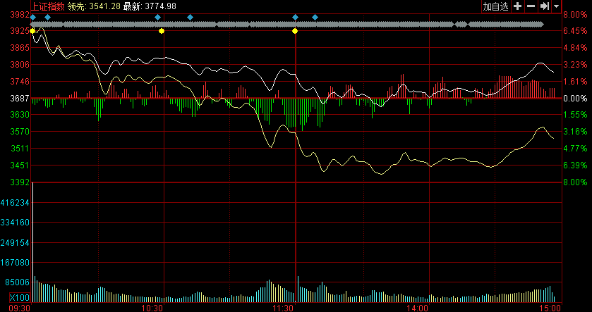
Task: Jump to latest using arrow-to-bar icon
Action: 544,6
